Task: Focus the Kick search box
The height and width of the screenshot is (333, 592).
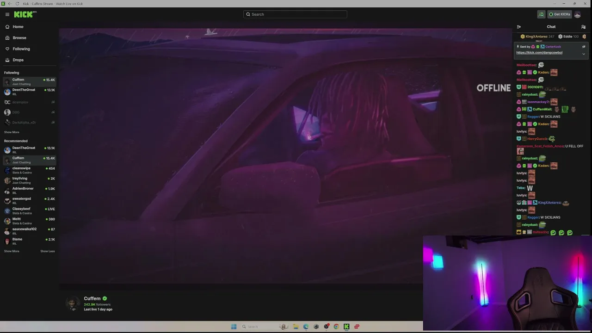Action: point(295,14)
